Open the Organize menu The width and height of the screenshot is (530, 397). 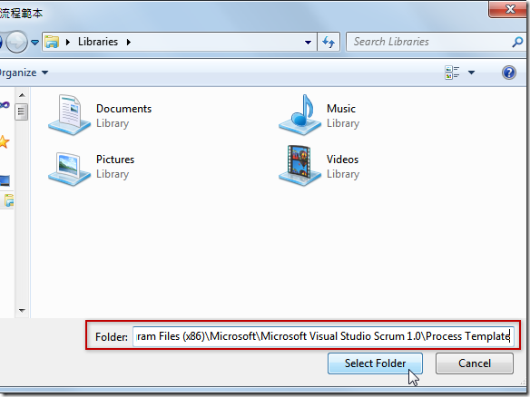24,73
